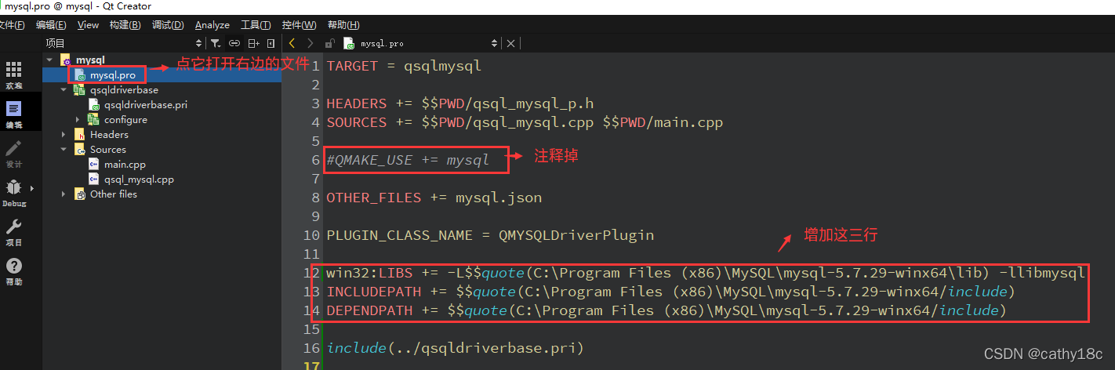The width and height of the screenshot is (1115, 370).
Task: Toggle file lock icon in editor toolbar
Action: tap(329, 44)
